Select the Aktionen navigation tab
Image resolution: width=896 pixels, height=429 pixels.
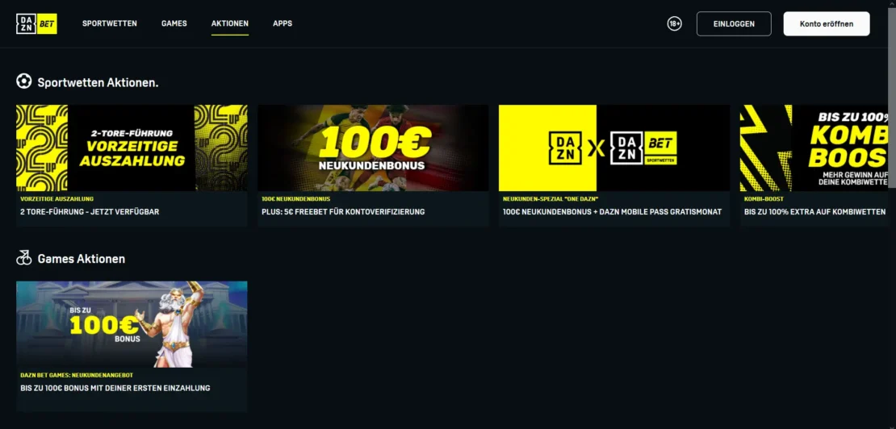230,23
